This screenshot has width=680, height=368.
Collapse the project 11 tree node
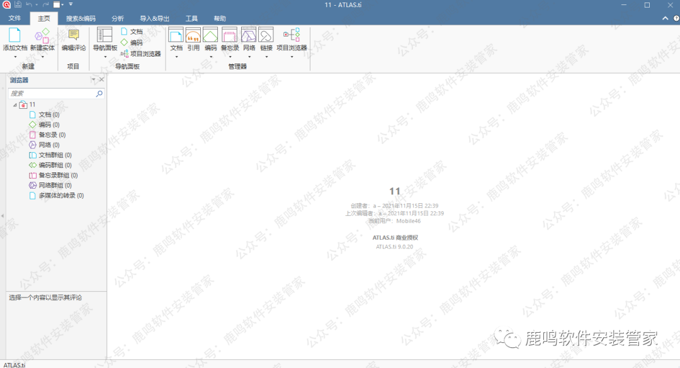(x=14, y=104)
